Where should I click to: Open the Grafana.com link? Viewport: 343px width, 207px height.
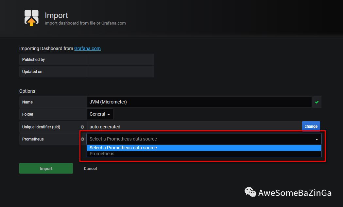tap(87, 48)
